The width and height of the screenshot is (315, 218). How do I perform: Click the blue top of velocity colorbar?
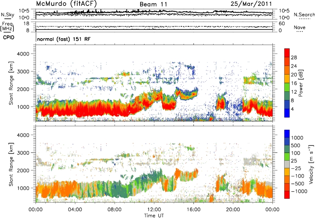287,134
